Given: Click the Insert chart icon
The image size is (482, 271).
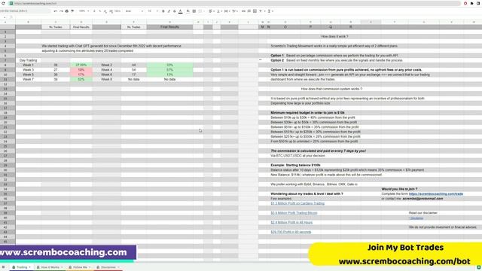Looking at the screenshot, I should [255, 11].
